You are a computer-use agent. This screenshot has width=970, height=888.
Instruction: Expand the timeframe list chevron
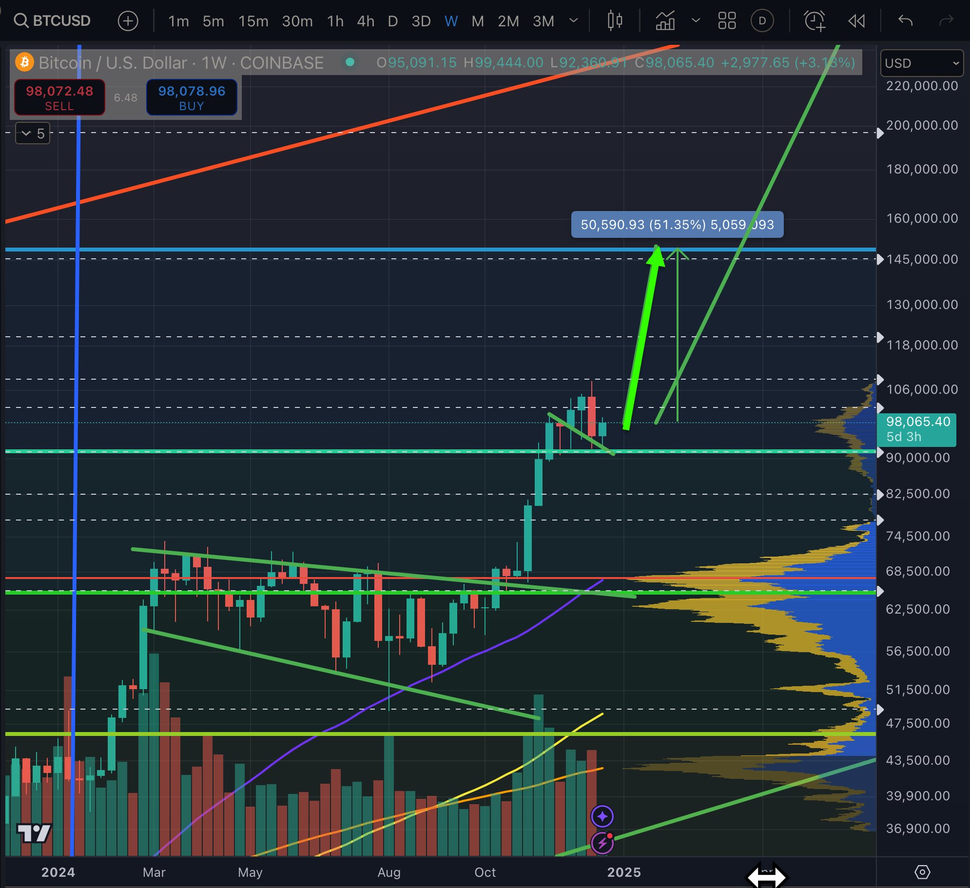574,20
